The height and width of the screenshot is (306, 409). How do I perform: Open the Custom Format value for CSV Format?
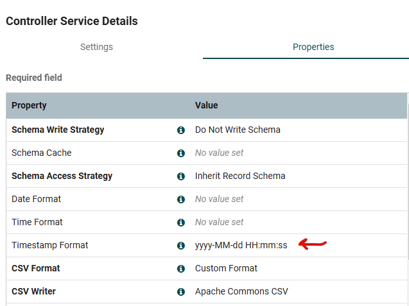(226, 268)
